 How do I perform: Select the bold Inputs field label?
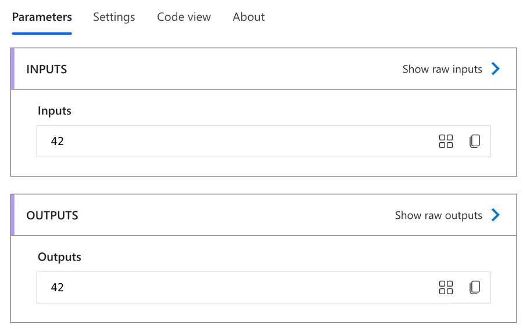(x=55, y=111)
